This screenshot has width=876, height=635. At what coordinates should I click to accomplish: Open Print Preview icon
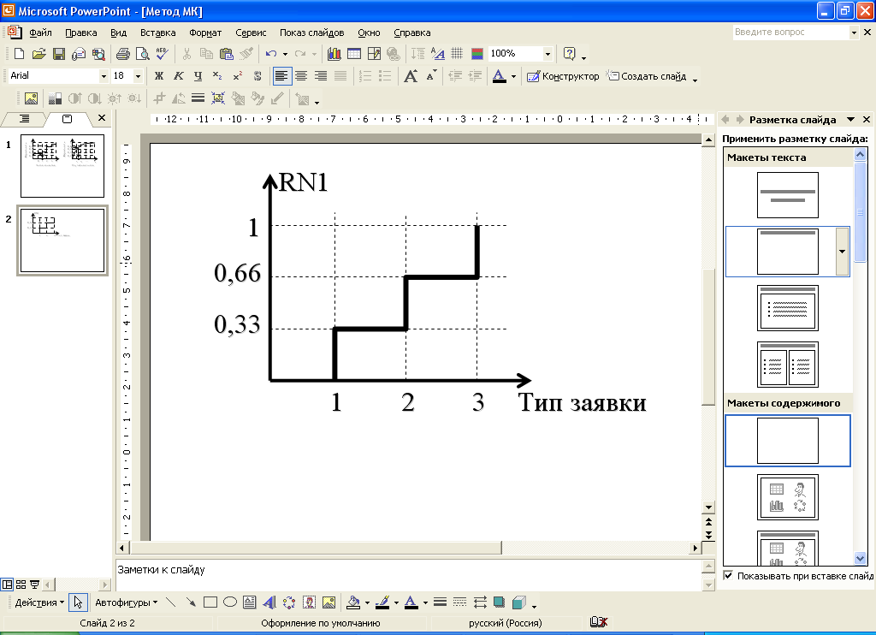coord(143,54)
